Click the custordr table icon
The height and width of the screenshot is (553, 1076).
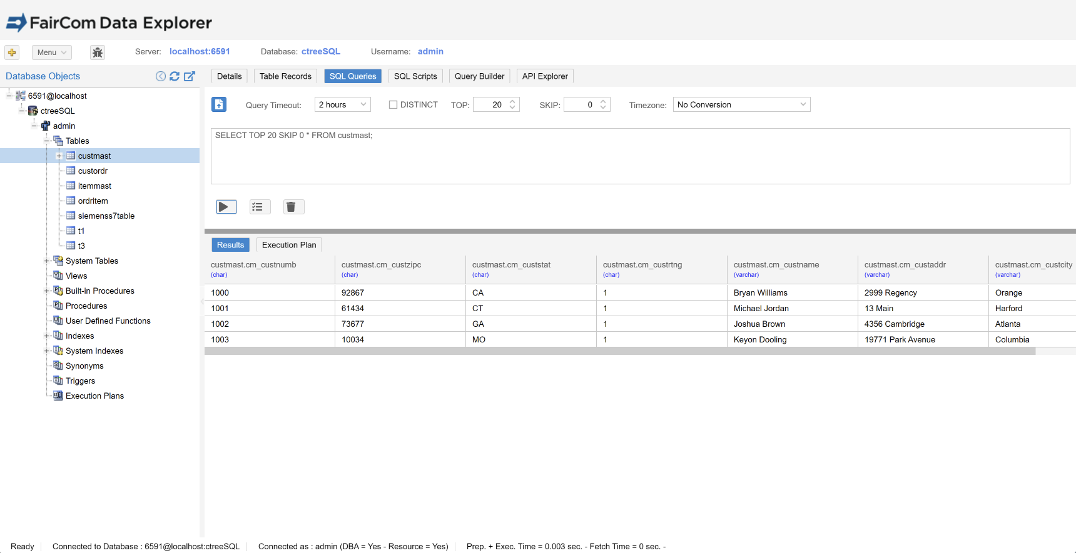71,171
